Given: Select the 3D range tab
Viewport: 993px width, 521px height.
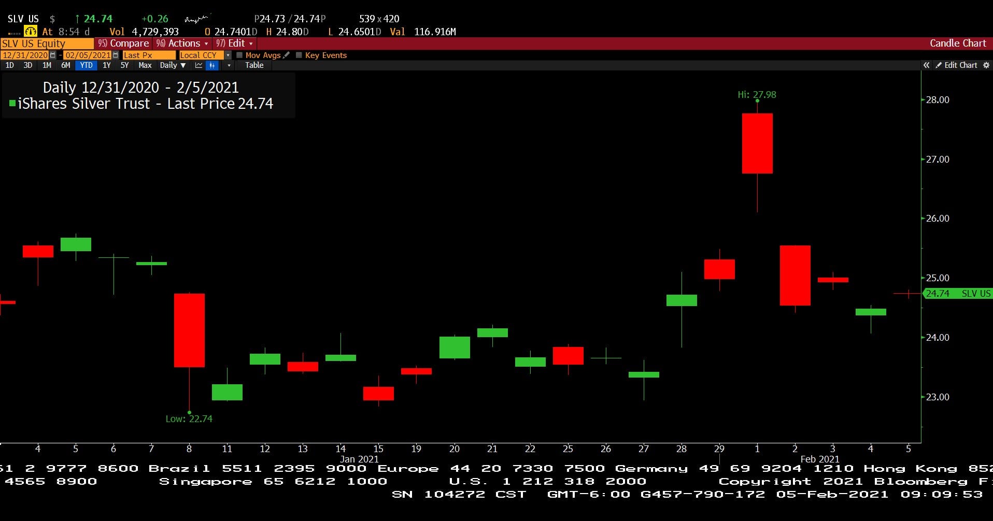Looking at the screenshot, I should 28,65.
